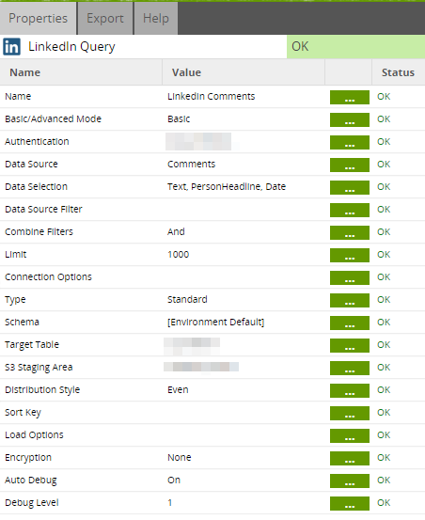Click OK status in the Limit row

[x=384, y=255]
